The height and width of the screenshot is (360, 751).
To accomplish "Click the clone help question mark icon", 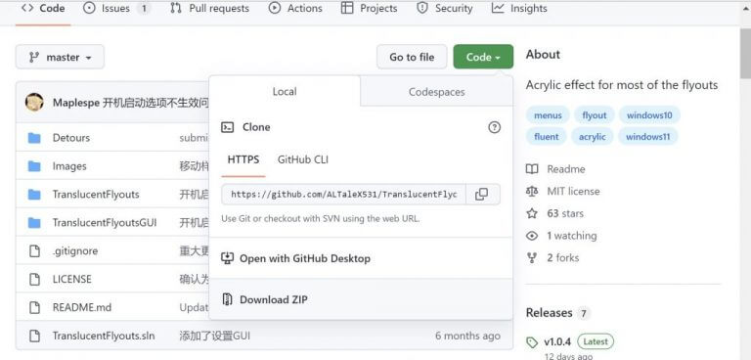I will [494, 127].
